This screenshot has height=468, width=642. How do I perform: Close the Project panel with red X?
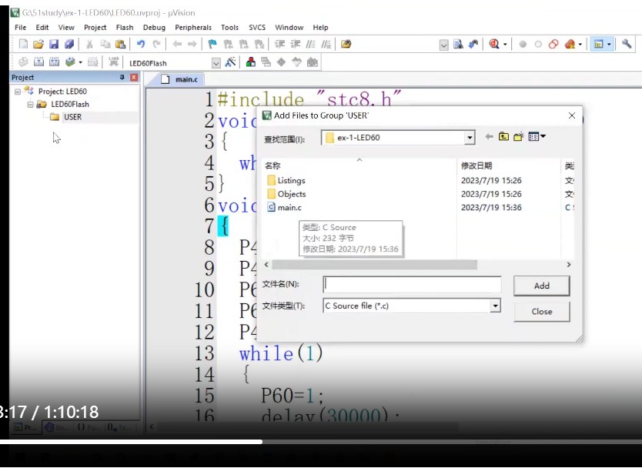pyautogui.click(x=134, y=78)
